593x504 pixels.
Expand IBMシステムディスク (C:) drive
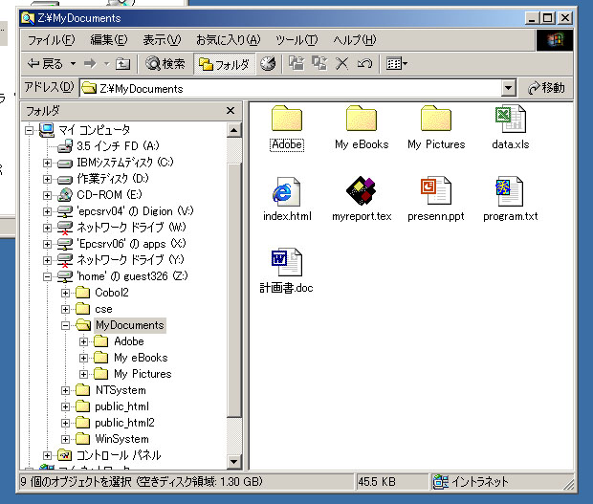[x=47, y=163]
